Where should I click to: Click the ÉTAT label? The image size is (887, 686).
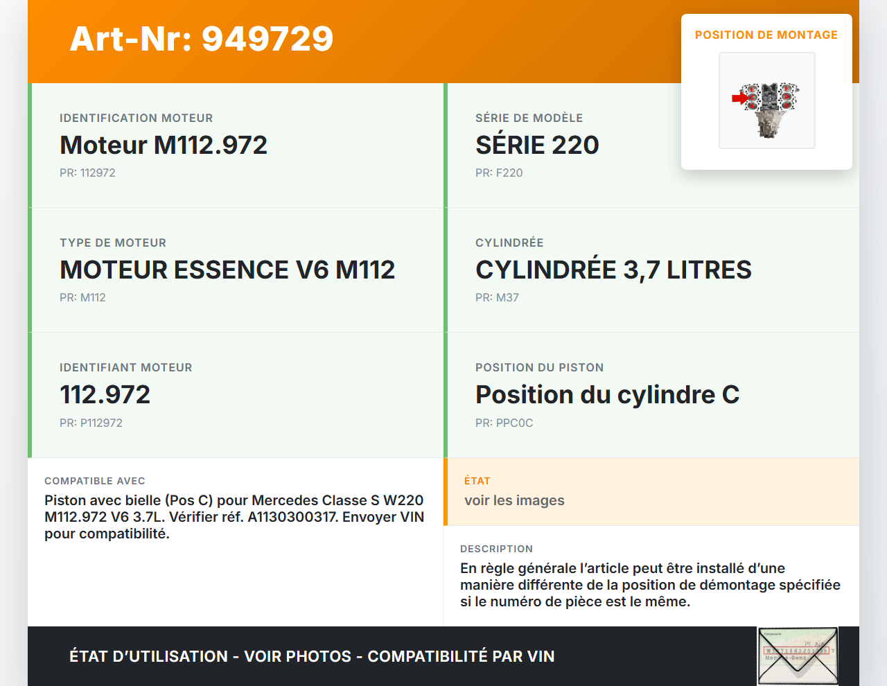click(x=477, y=481)
